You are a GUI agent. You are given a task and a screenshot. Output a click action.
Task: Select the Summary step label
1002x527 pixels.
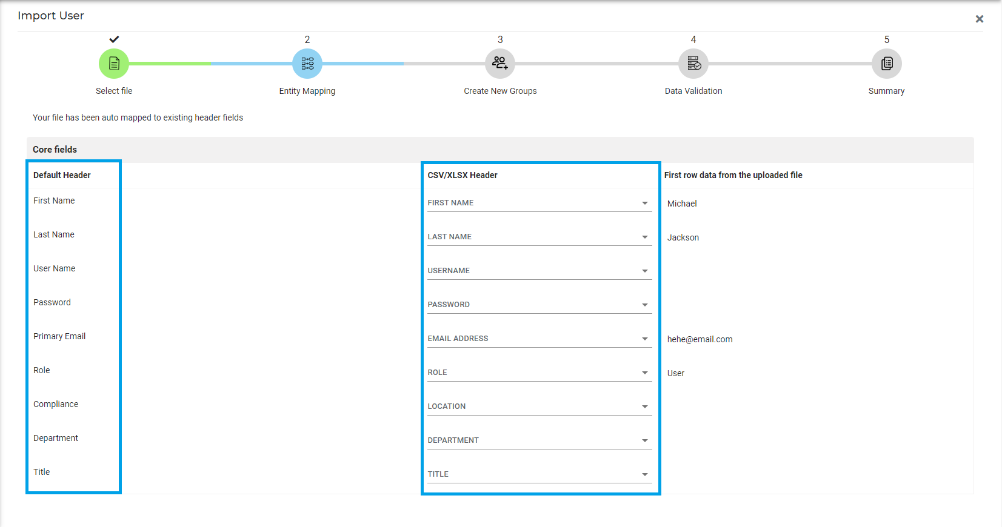[x=886, y=91]
